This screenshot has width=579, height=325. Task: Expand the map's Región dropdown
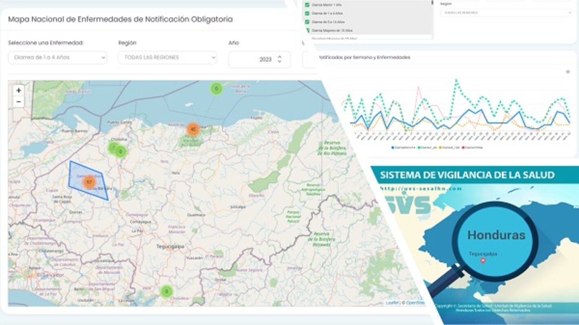tap(167, 58)
